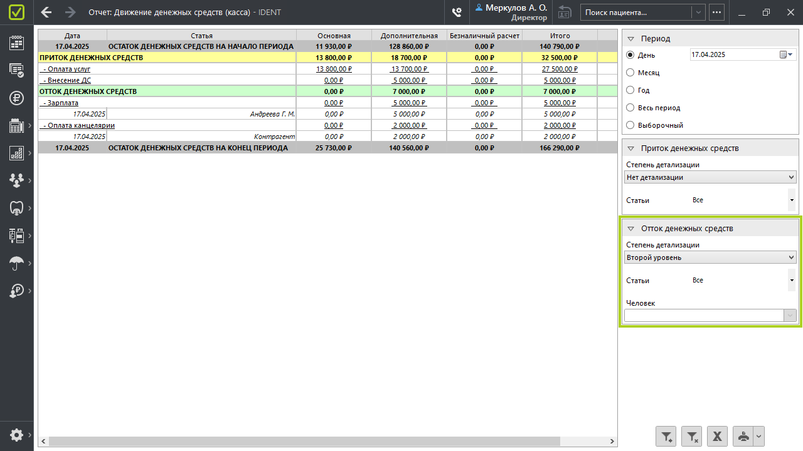The image size is (803, 451).
Task: Open Нет детализации detail dropdown
Action: [x=710, y=177]
